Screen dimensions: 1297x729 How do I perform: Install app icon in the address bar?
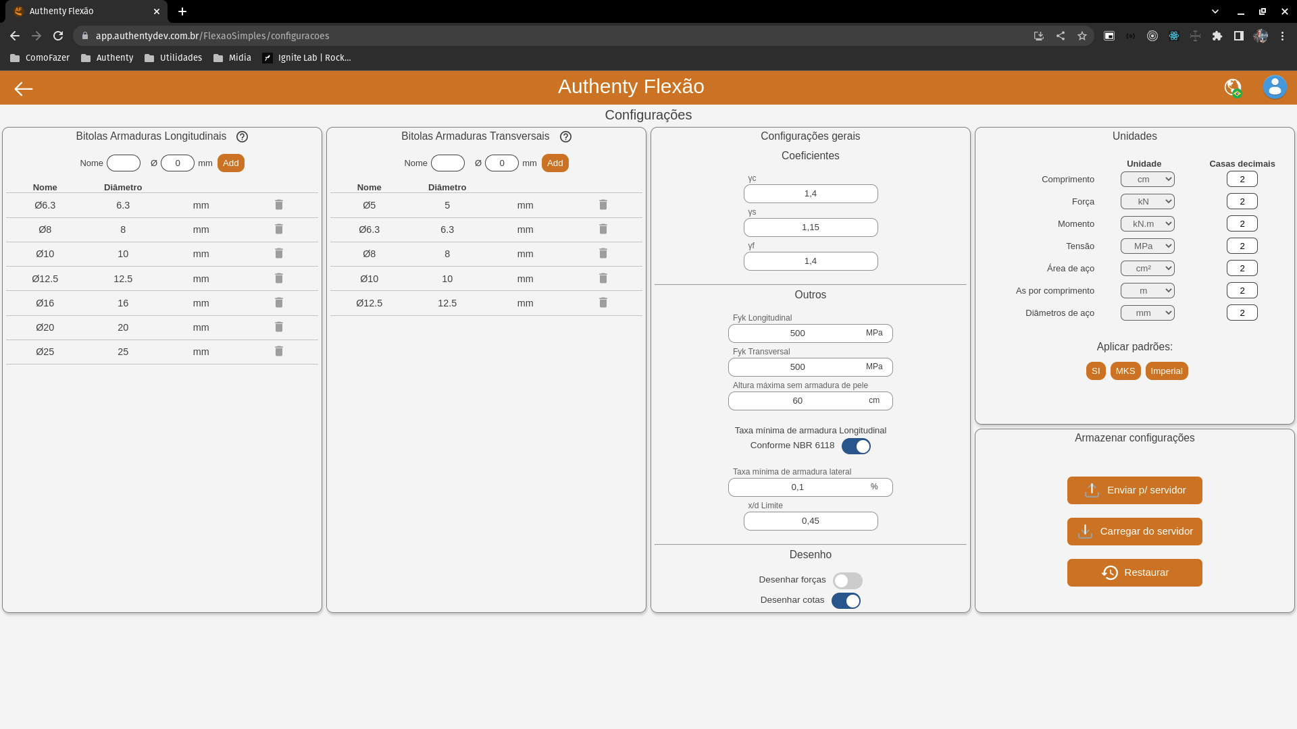(1039, 36)
